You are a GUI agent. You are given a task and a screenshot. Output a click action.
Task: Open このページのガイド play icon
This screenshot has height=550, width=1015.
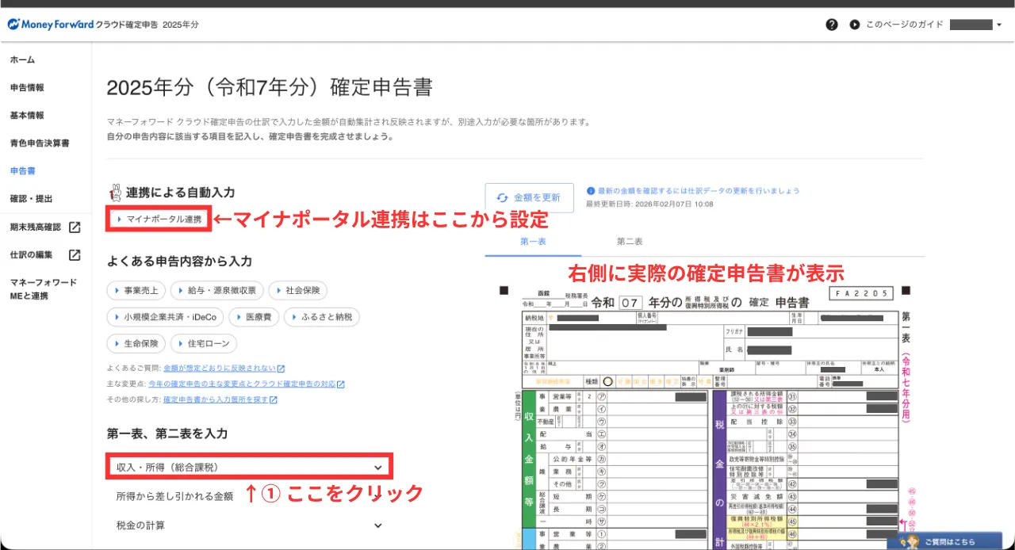855,25
